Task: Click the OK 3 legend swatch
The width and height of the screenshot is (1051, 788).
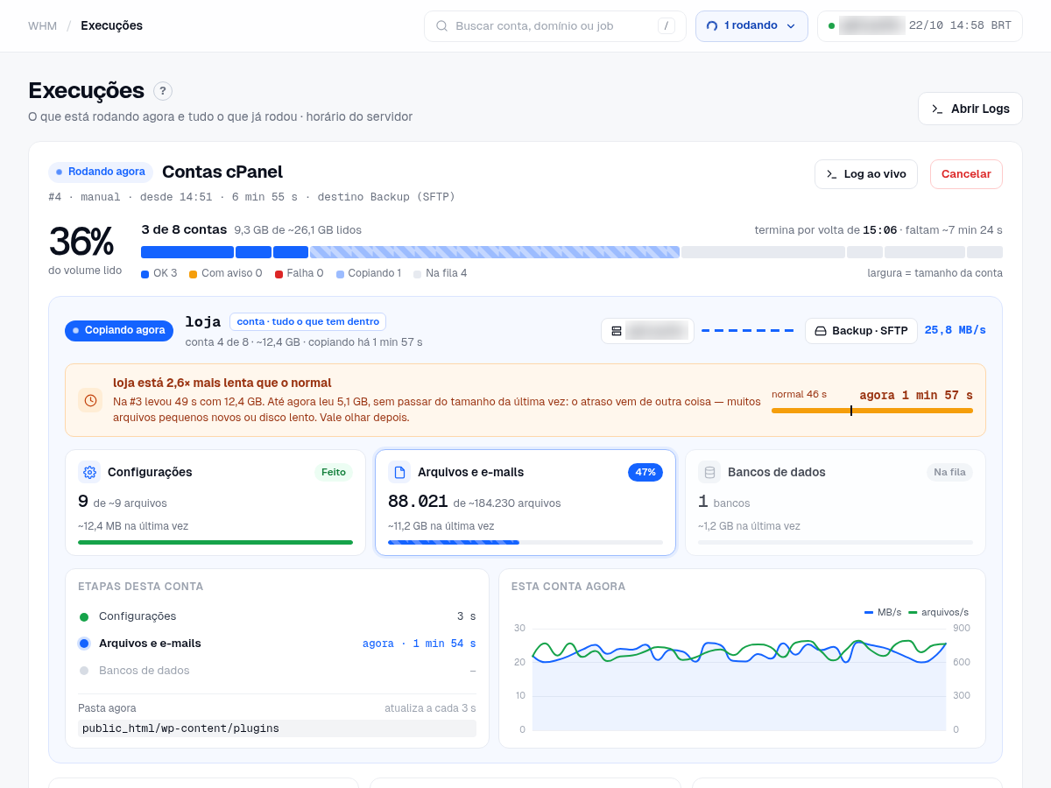Action: click(x=145, y=274)
